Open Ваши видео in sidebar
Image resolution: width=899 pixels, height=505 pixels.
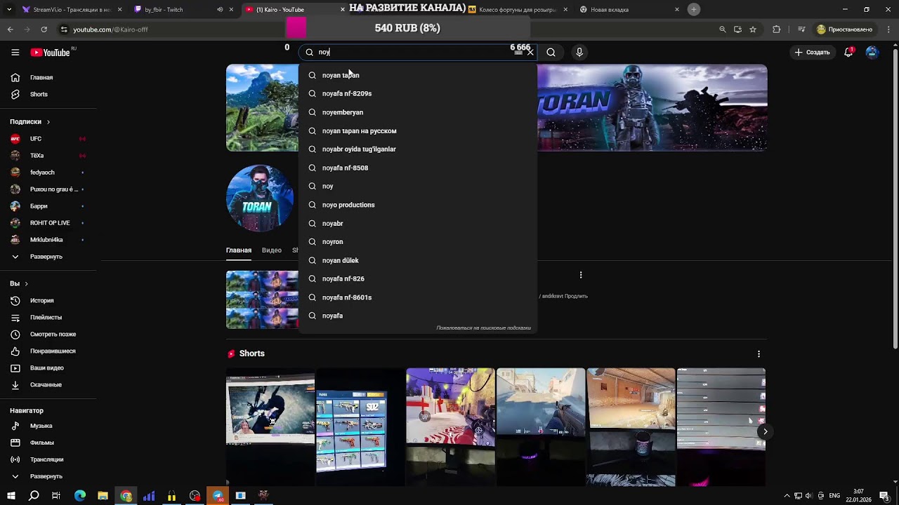pos(48,368)
